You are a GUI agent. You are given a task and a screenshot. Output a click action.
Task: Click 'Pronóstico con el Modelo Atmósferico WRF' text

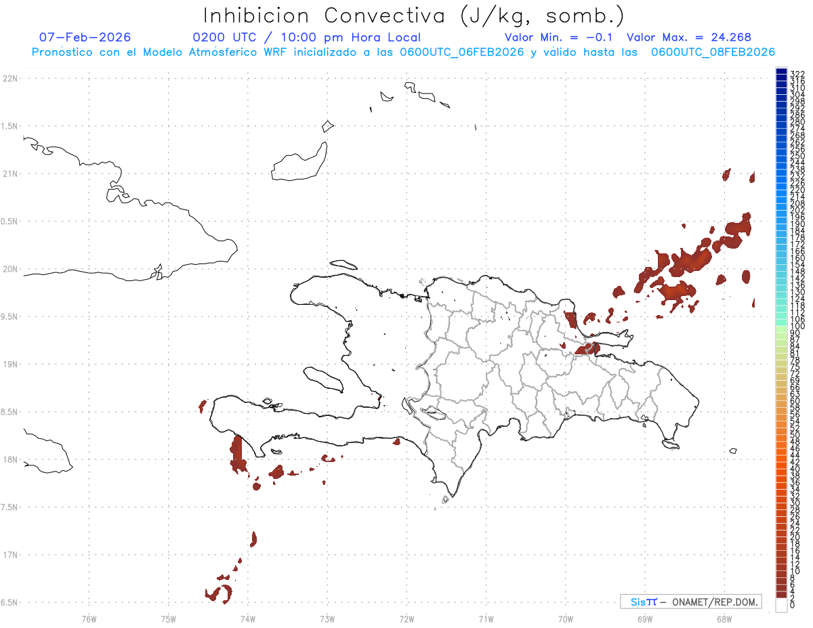(159, 52)
